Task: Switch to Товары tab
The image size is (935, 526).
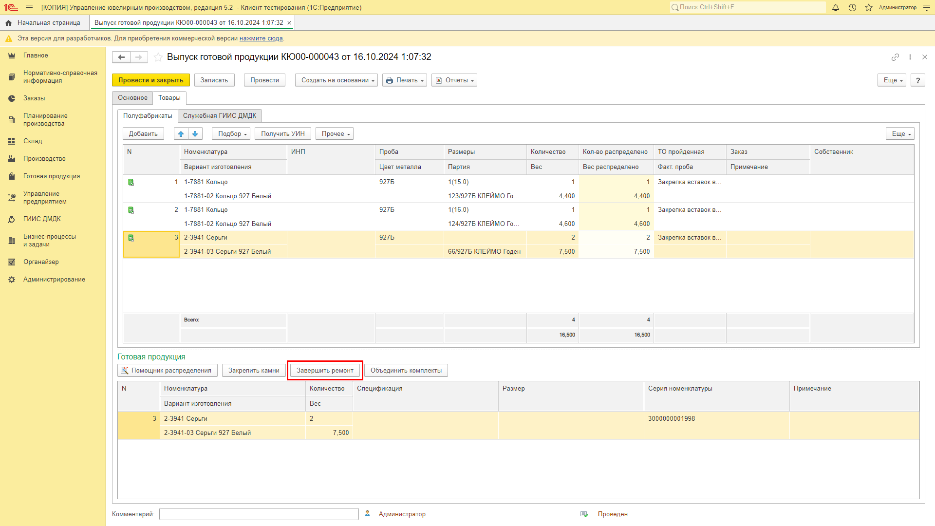Action: 169,98
